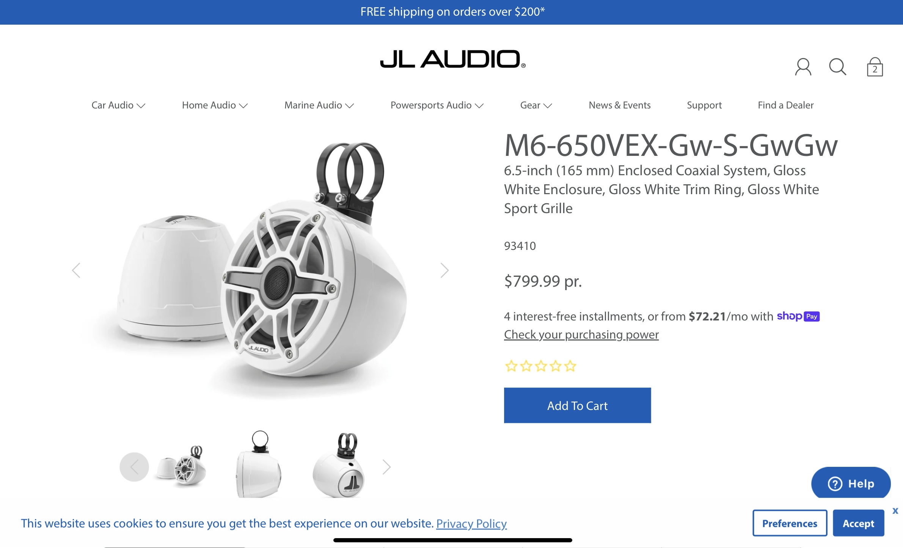Expand the Home Audio dropdown
The image size is (903, 548).
coord(215,105)
